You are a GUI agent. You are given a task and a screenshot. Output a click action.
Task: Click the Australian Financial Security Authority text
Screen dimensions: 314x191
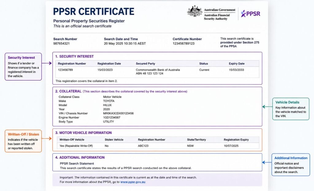(217, 17)
